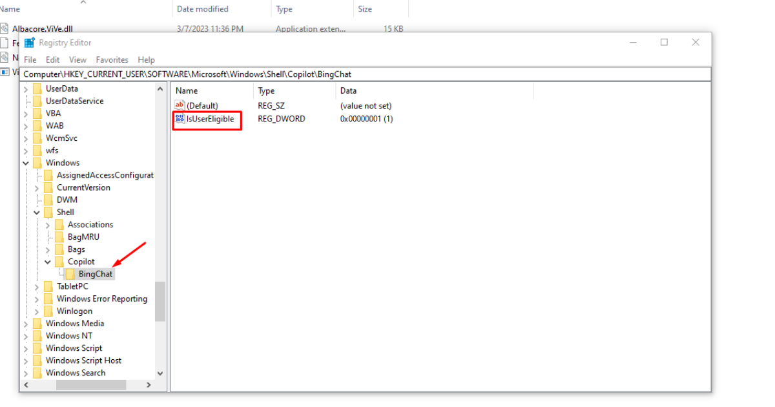
Task: Click the BagMRU folder icon
Action: coord(59,236)
